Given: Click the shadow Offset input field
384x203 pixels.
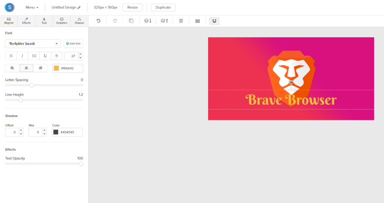Looking at the screenshot, I should click(12, 132).
